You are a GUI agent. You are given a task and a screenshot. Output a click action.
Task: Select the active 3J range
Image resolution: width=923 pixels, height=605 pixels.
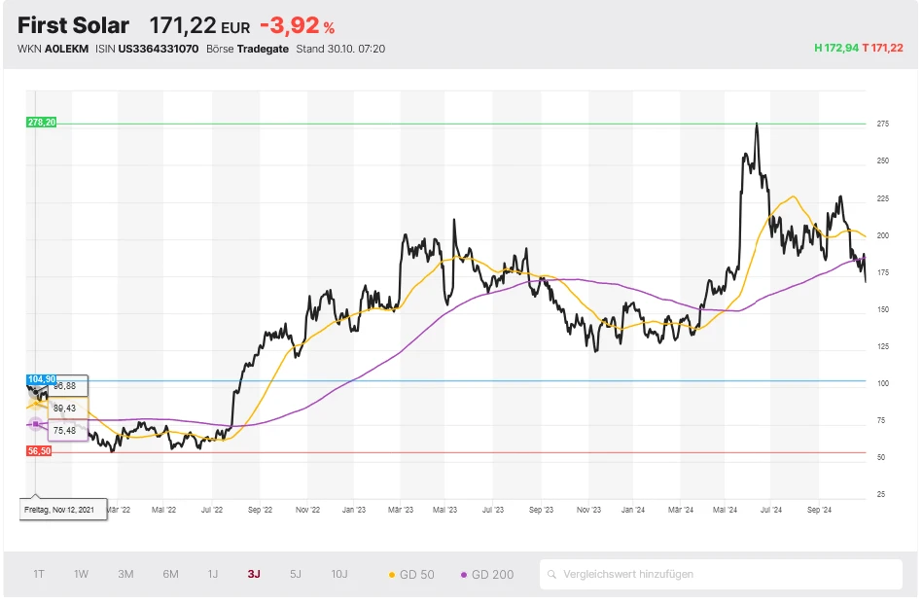(253, 574)
